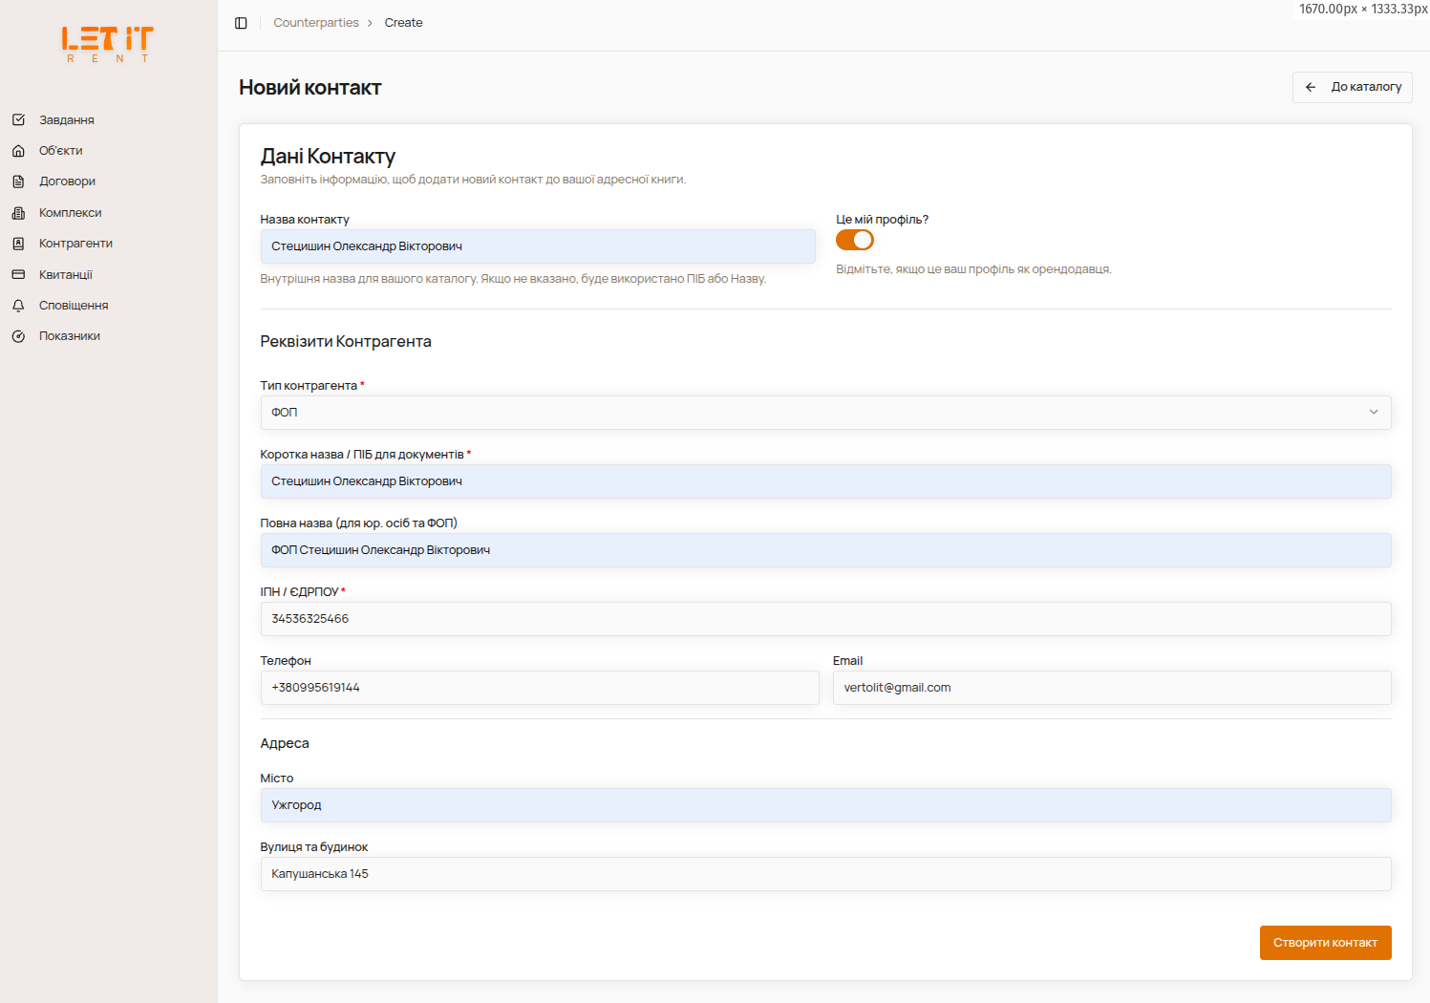Click the buildings icon for Комплекси
This screenshot has height=1003, width=1430.
(18, 213)
